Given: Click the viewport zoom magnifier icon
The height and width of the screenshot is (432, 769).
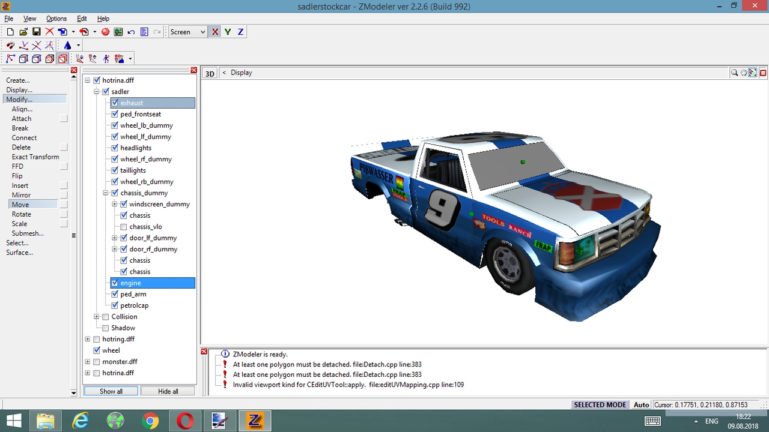Looking at the screenshot, I should [x=734, y=73].
